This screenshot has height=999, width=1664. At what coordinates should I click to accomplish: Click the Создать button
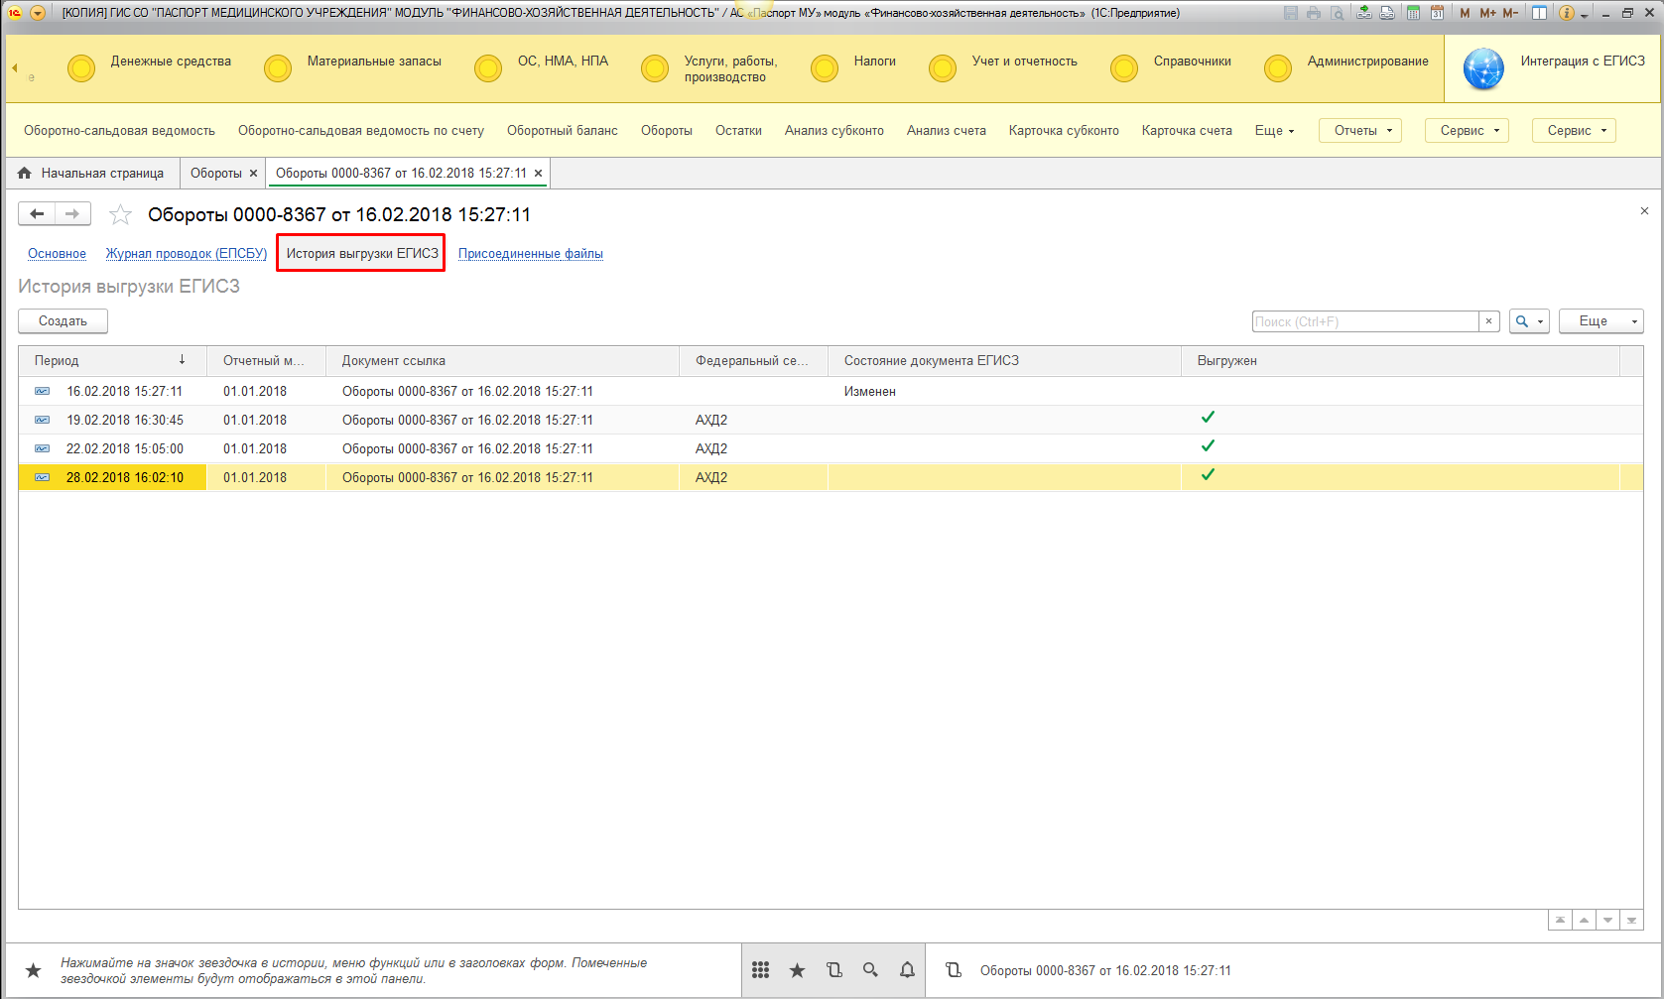click(x=63, y=321)
